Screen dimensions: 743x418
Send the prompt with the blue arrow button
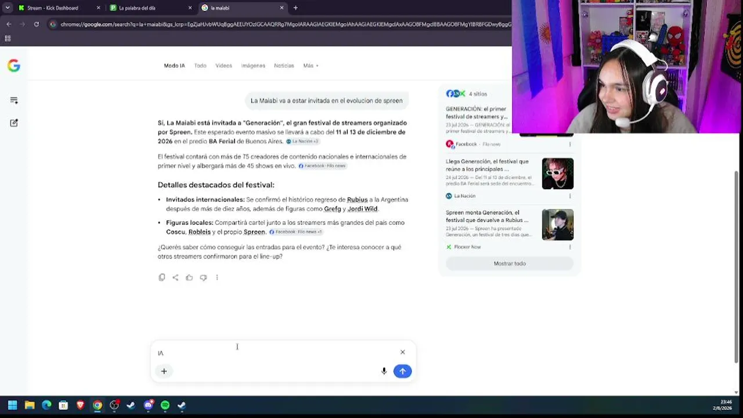click(402, 371)
